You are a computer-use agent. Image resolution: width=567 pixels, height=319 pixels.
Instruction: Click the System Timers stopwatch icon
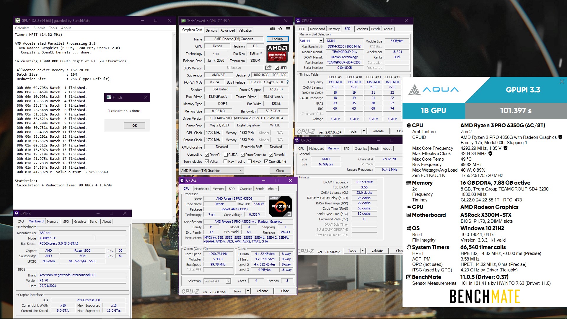pos(409,247)
